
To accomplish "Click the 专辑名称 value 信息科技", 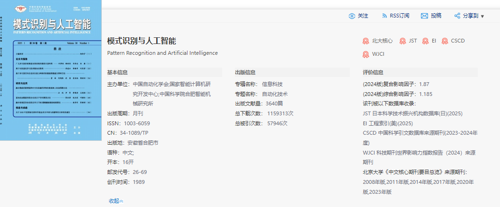I will coord(272,85).
